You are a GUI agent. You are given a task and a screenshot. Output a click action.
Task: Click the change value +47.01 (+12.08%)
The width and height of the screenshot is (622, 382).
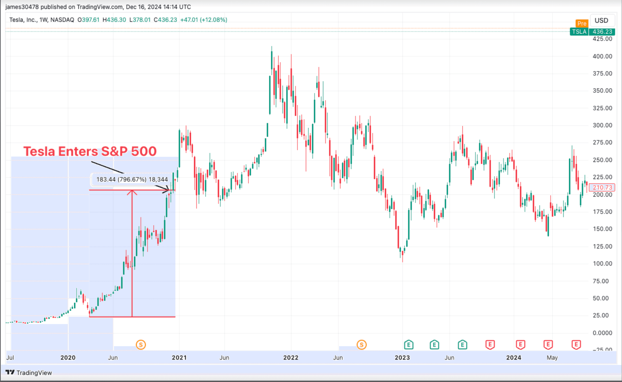(204, 20)
